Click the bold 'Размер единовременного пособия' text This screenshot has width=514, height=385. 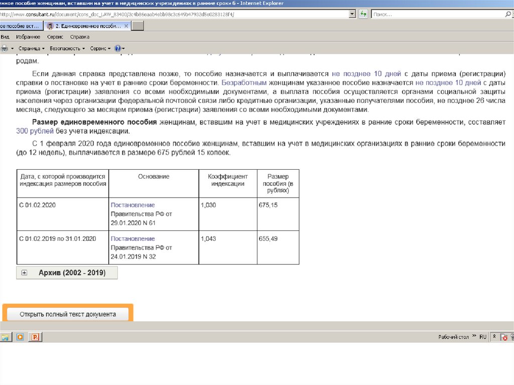coord(94,122)
